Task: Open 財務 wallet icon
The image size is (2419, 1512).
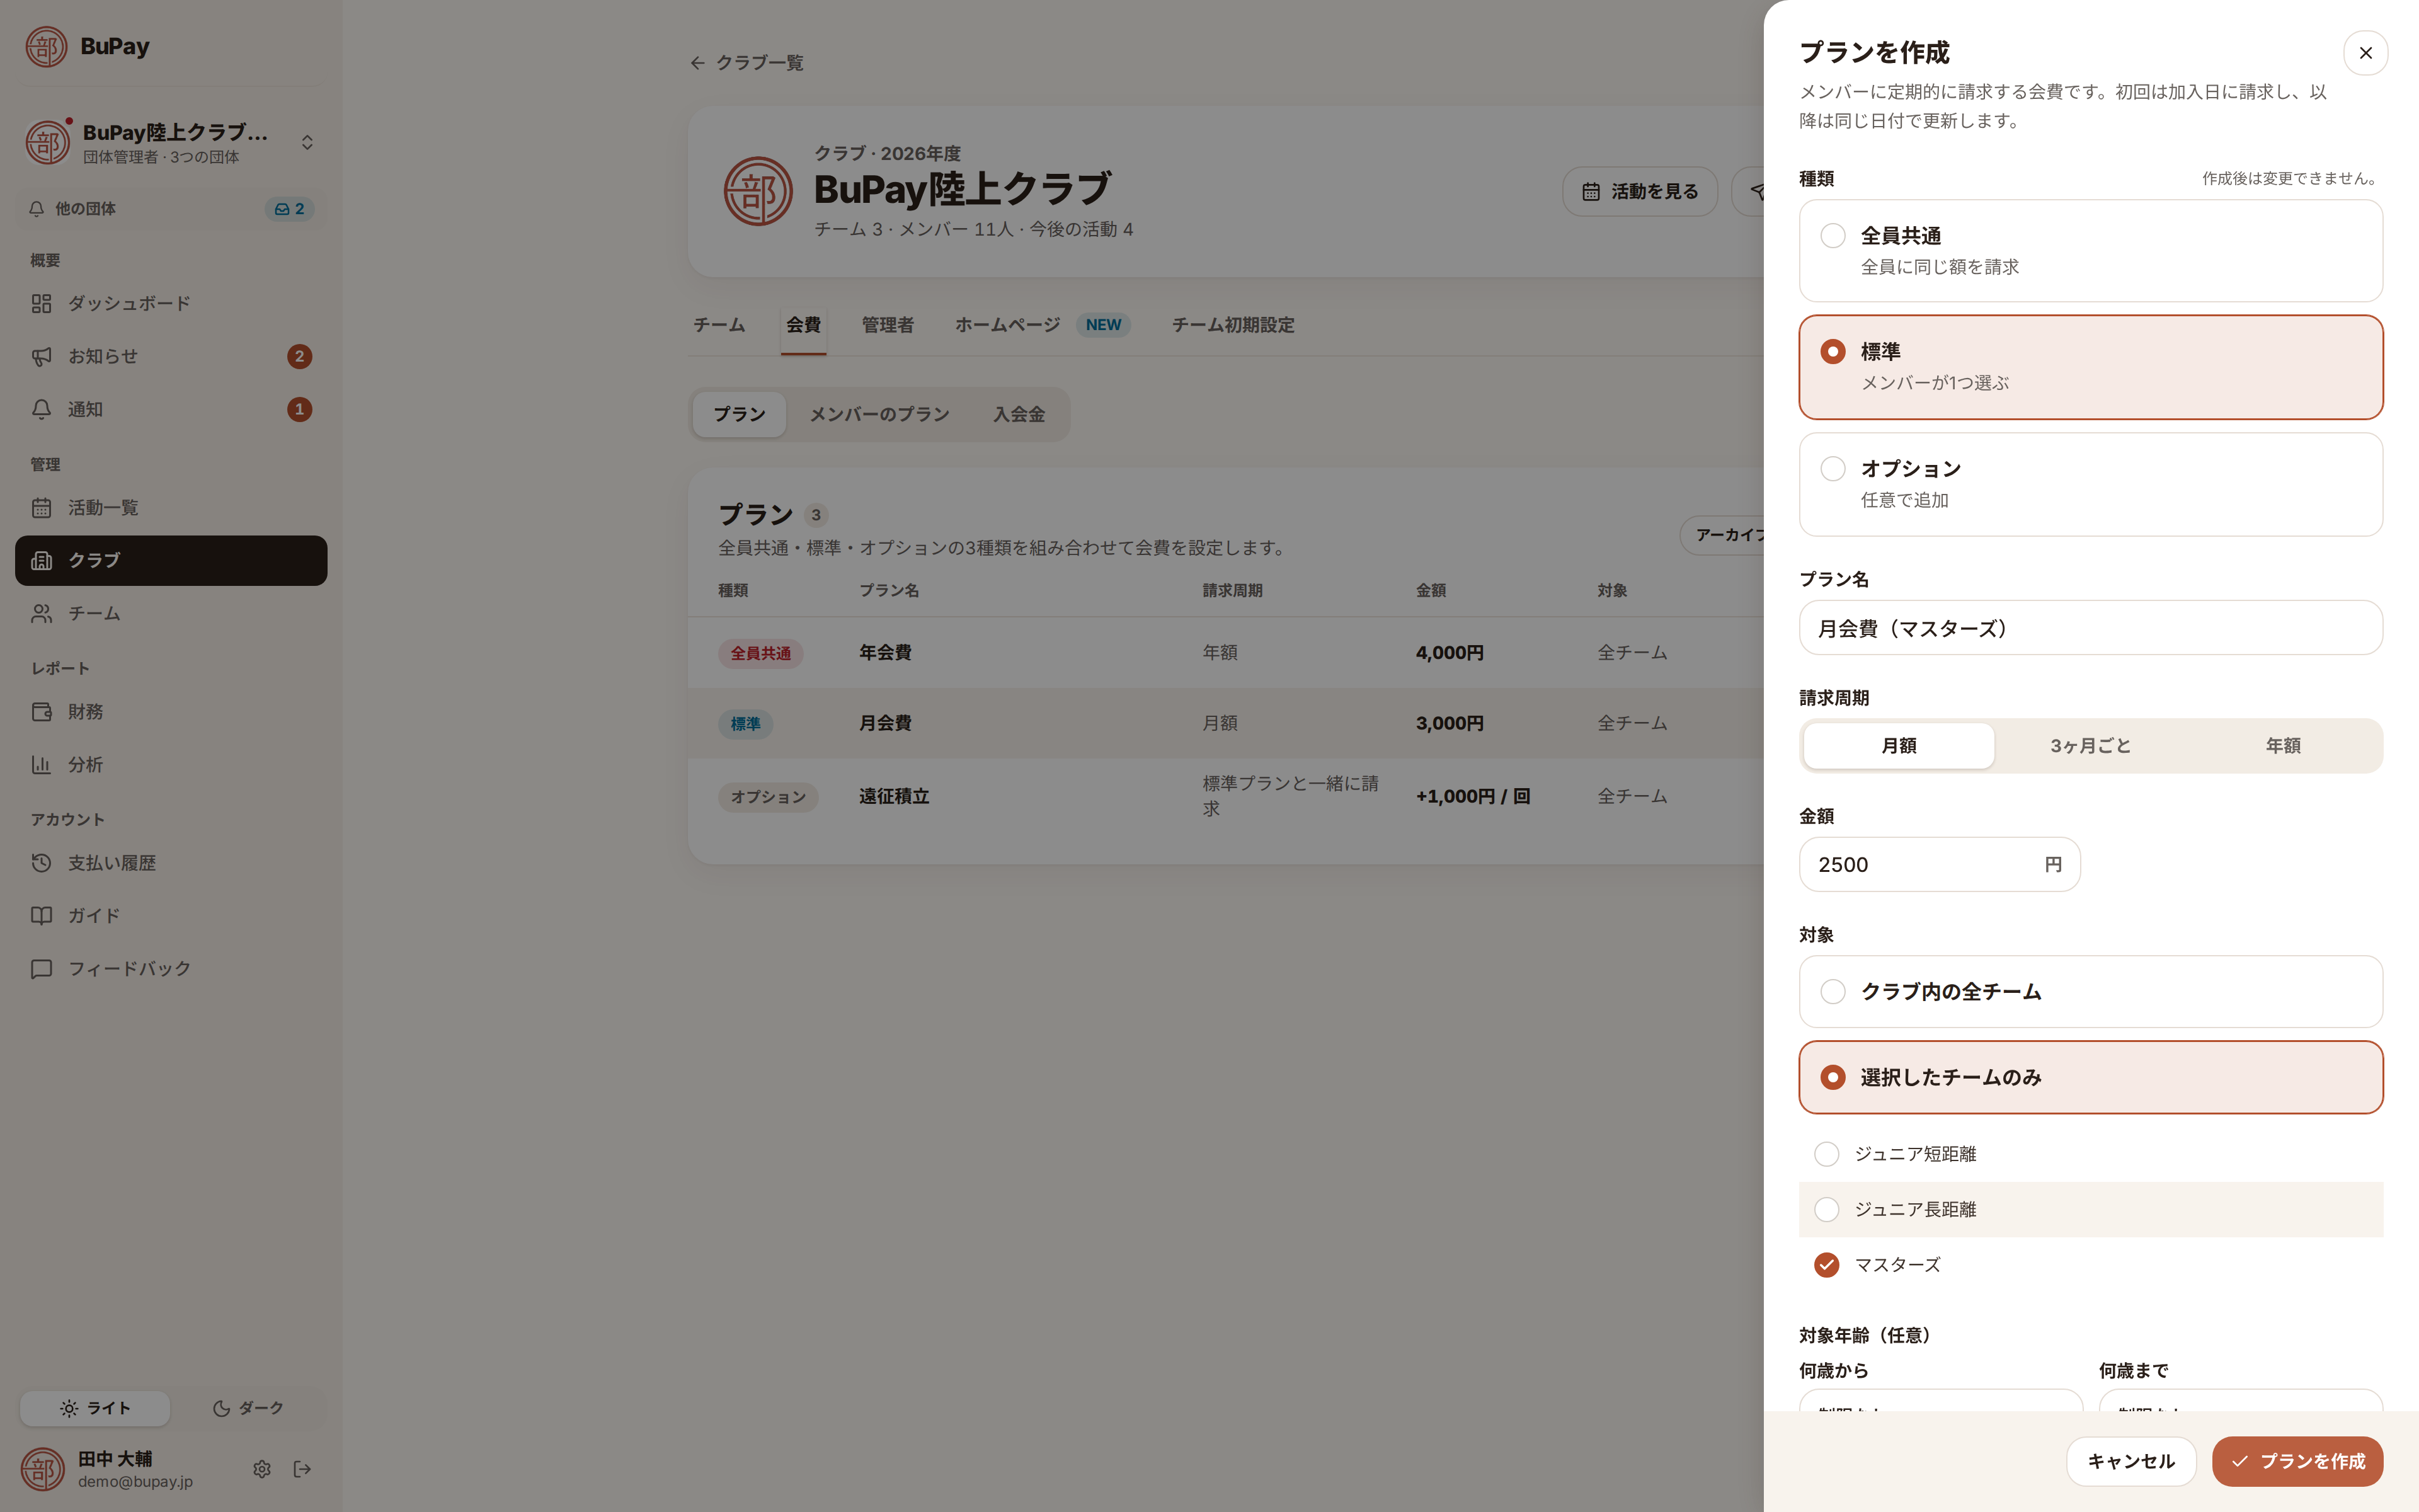Action: click(41, 712)
